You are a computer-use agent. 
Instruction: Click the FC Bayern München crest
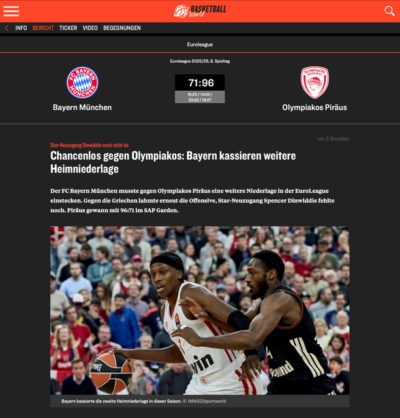pos(82,82)
